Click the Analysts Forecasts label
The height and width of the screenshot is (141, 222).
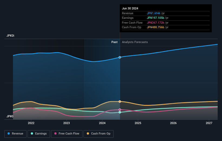point(135,42)
